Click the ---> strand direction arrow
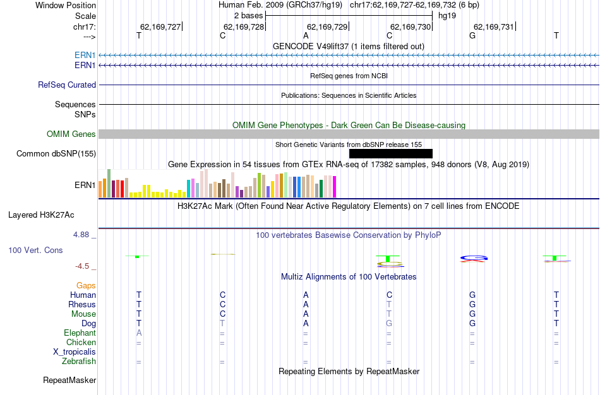The height and width of the screenshot is (395, 600). (89, 37)
